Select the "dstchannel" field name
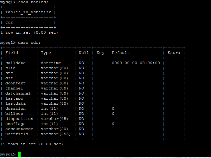Screen dimensions: 211x158 (18, 93)
